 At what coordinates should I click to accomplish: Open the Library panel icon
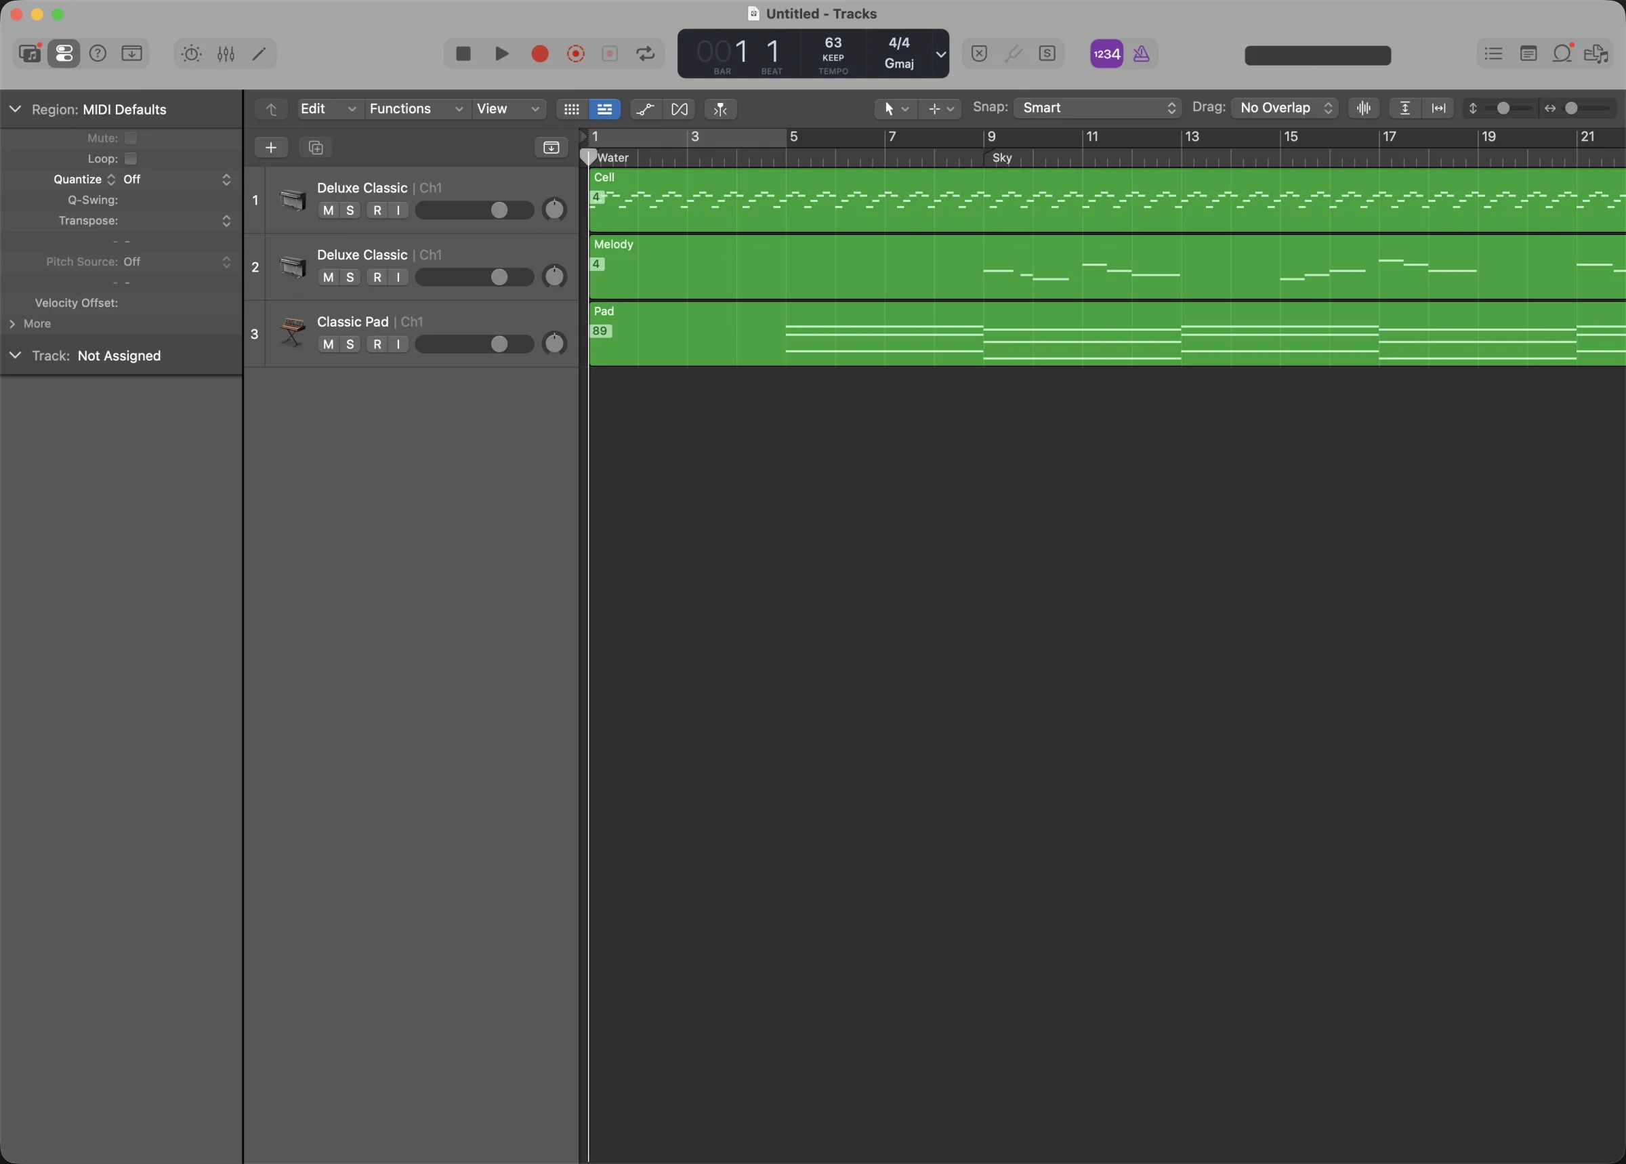click(x=29, y=54)
